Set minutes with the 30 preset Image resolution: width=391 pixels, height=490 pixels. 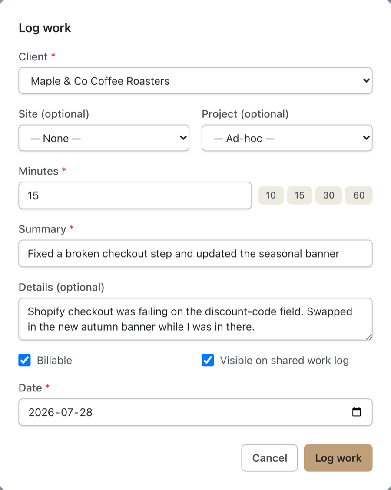(x=328, y=195)
